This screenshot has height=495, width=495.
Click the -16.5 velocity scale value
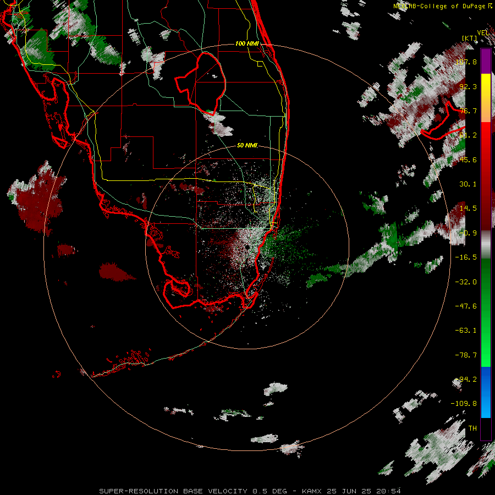tap(466, 257)
